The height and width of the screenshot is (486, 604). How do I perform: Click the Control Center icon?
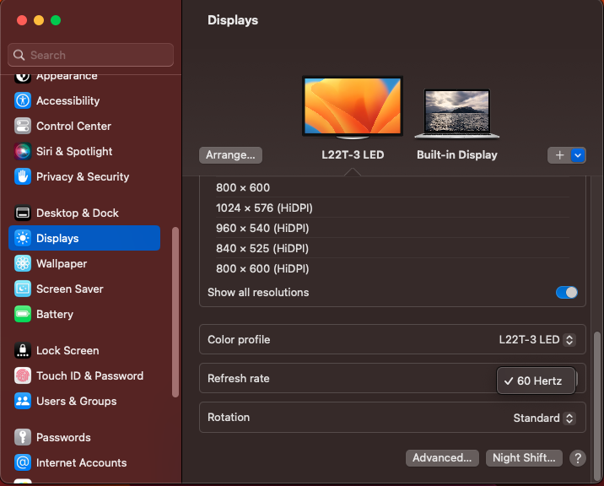pos(23,126)
